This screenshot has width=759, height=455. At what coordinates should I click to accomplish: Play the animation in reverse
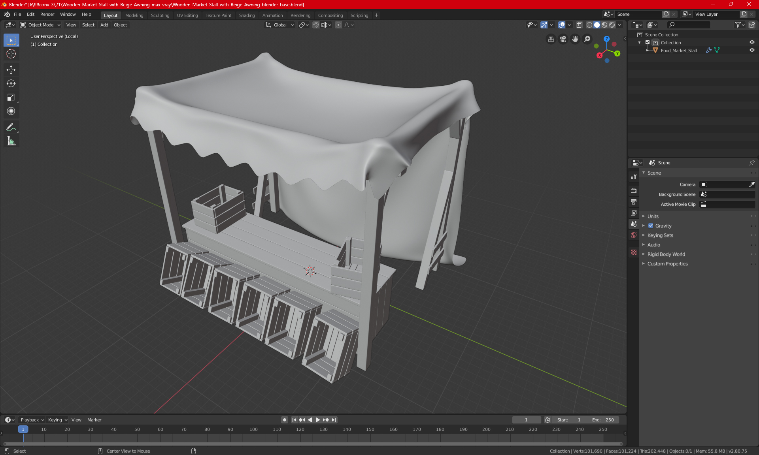click(x=310, y=420)
